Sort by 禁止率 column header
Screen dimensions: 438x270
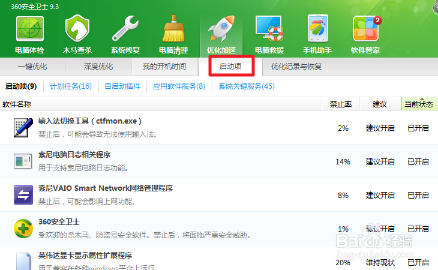click(341, 104)
